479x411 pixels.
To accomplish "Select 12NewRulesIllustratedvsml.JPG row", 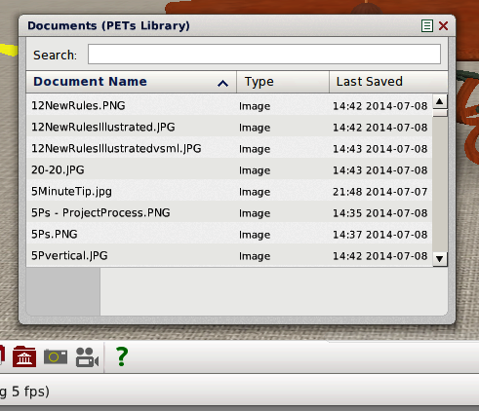I will [x=229, y=149].
